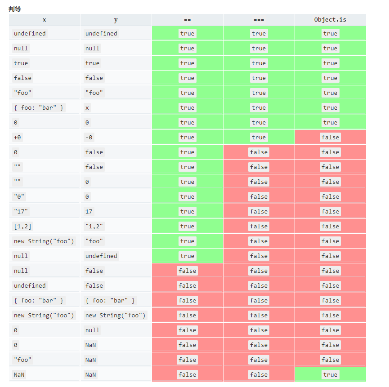Click the '==' column header

pos(187,20)
